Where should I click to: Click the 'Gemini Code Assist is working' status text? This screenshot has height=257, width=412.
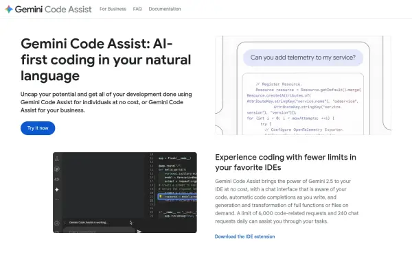coord(89,222)
